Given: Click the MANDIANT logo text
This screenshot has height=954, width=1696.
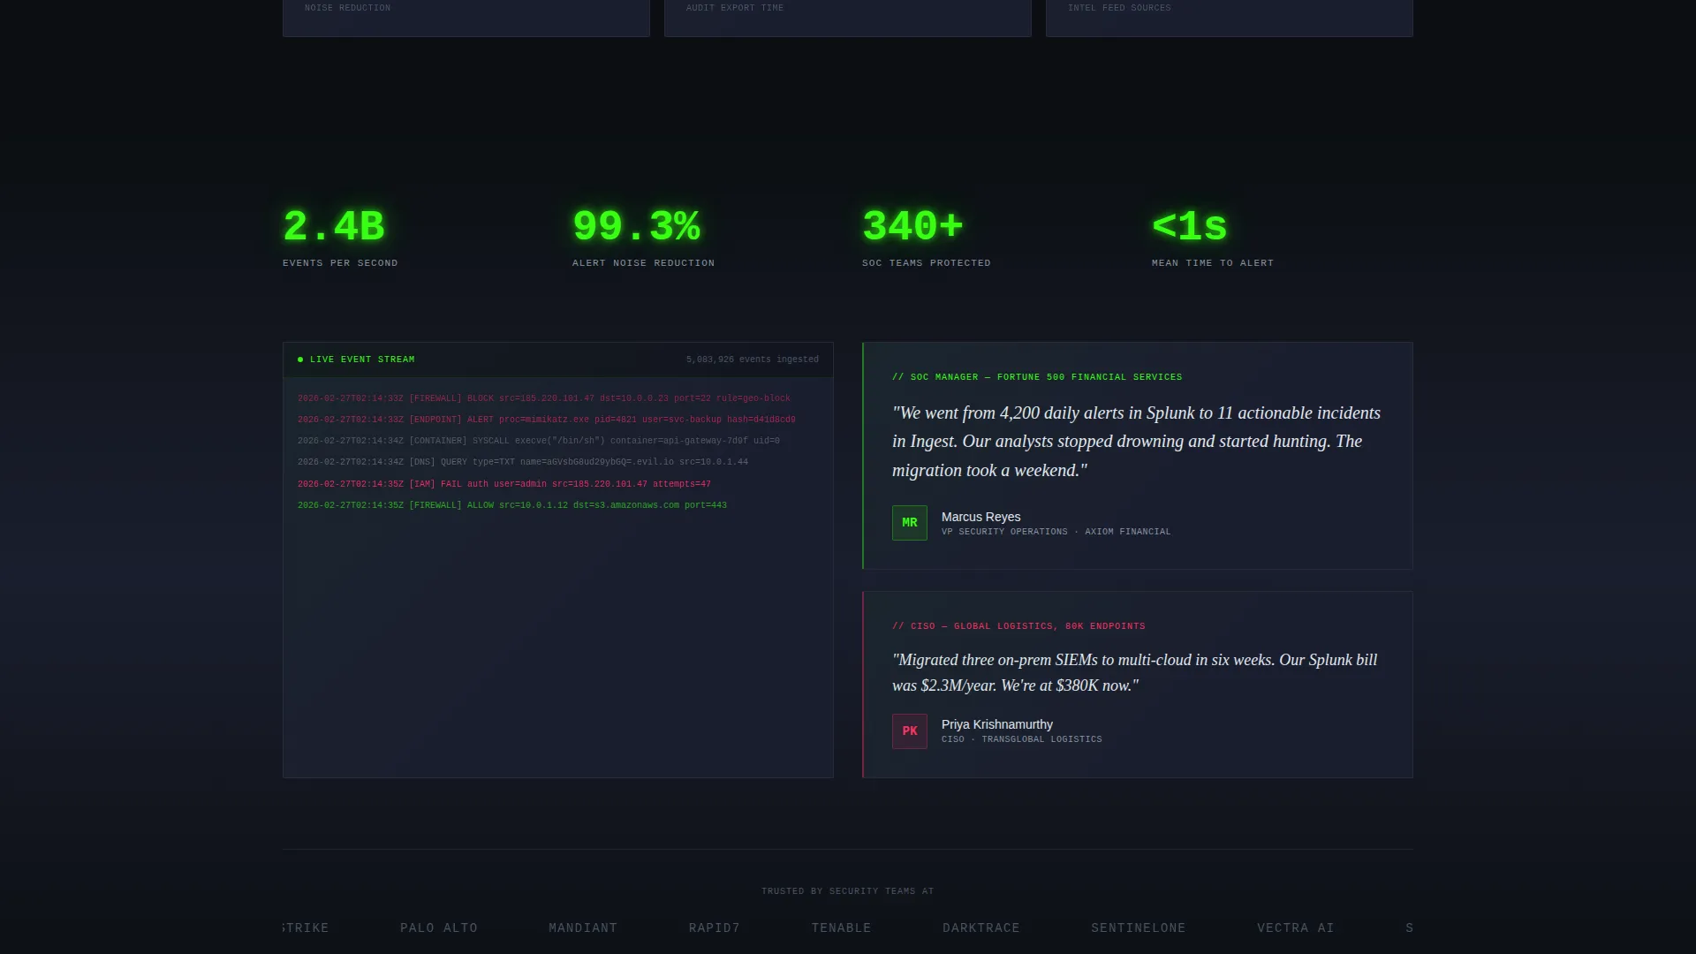Looking at the screenshot, I should point(583,928).
